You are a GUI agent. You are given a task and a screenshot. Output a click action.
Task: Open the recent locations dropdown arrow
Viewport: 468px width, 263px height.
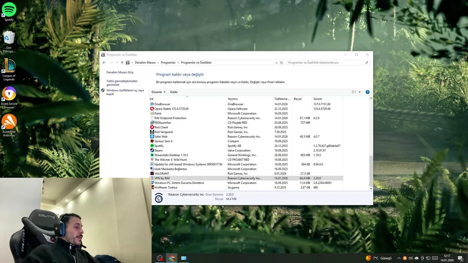click(x=117, y=62)
